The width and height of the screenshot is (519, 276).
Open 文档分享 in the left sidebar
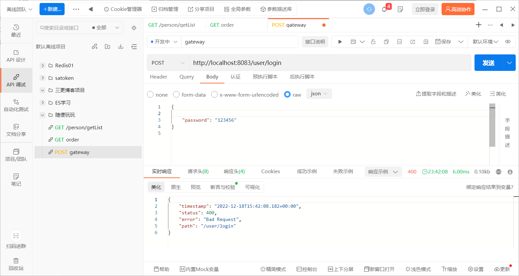coord(16,130)
